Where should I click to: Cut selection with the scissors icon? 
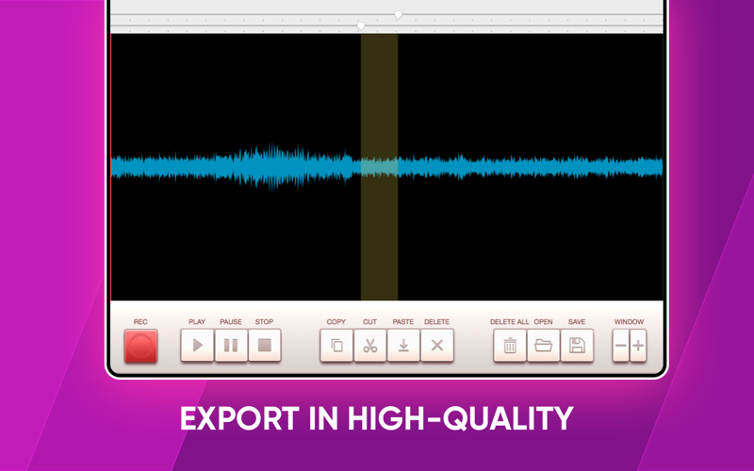coord(369,345)
